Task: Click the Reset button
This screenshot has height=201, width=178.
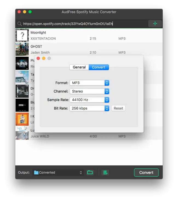Action: 118,108
